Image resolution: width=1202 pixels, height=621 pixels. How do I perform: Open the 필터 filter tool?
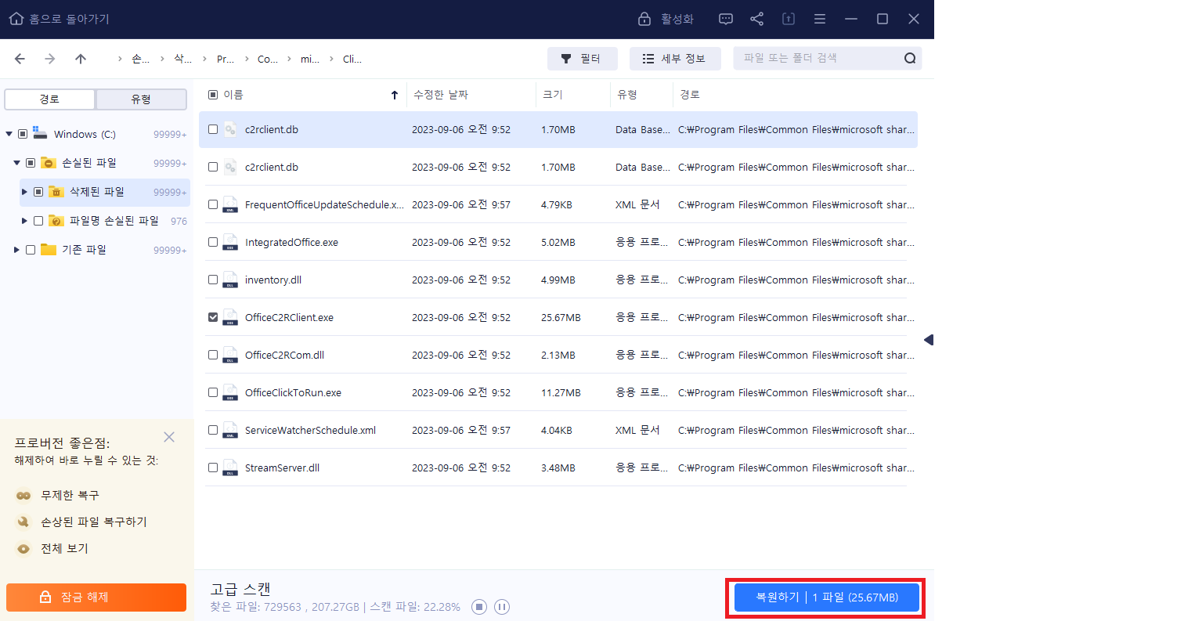point(582,58)
